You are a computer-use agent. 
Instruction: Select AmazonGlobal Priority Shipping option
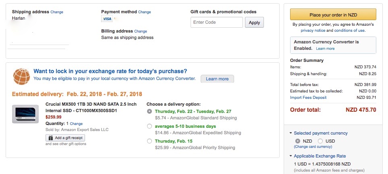pos(149,141)
